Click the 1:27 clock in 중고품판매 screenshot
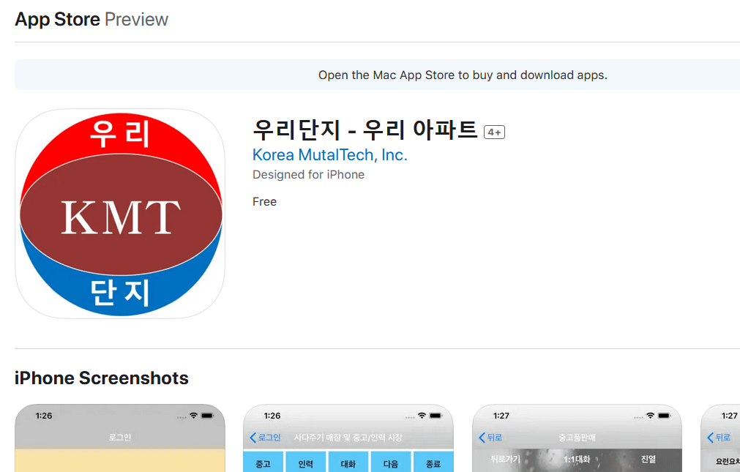This screenshot has width=740, height=472. (x=501, y=416)
